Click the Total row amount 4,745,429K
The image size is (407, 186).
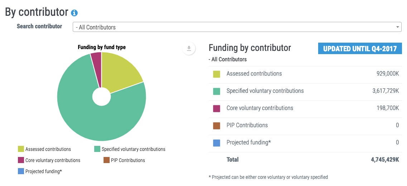pyautogui.click(x=385, y=160)
